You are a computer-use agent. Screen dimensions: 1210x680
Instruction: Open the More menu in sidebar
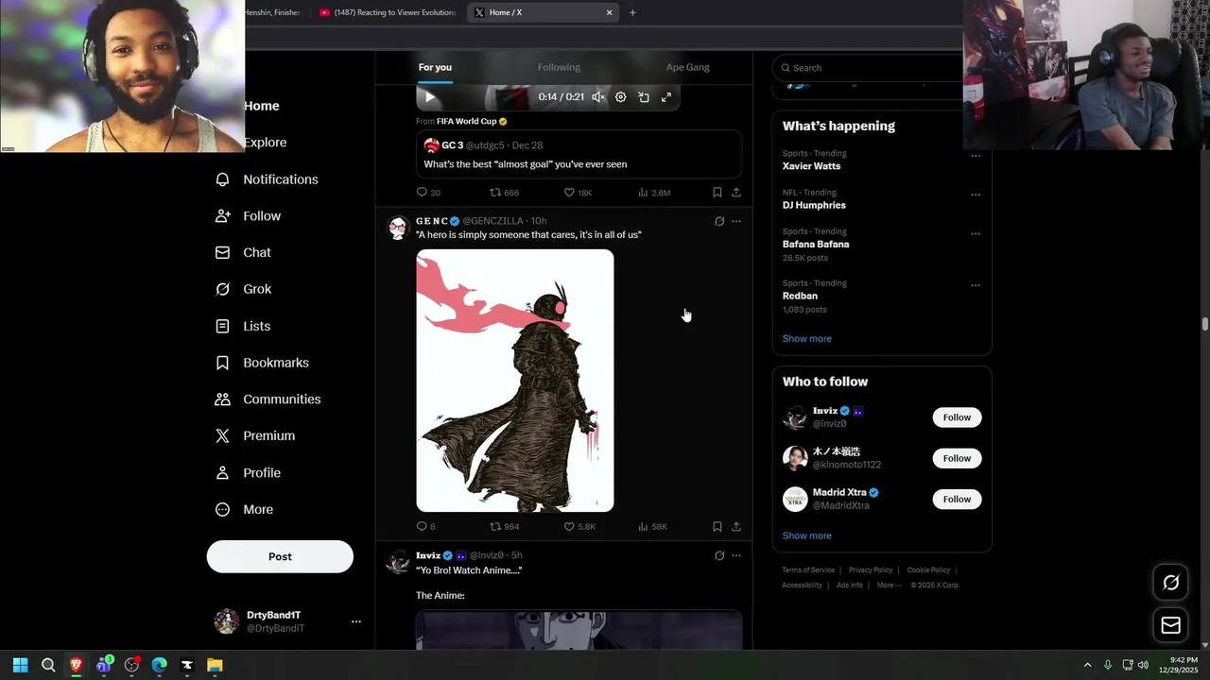(244, 509)
